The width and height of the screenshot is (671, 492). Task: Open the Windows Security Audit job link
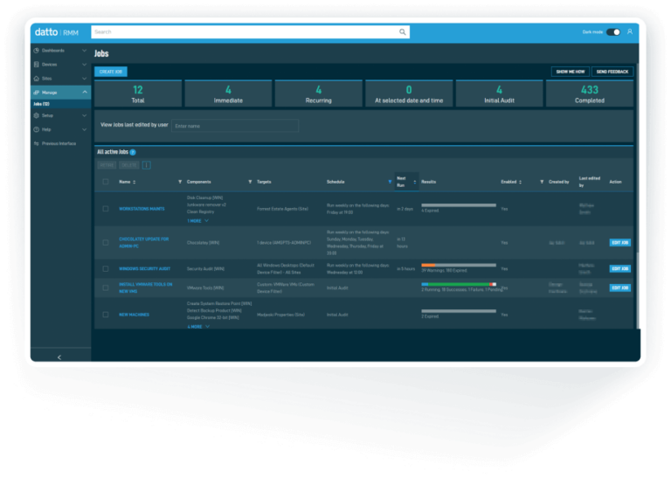145,269
